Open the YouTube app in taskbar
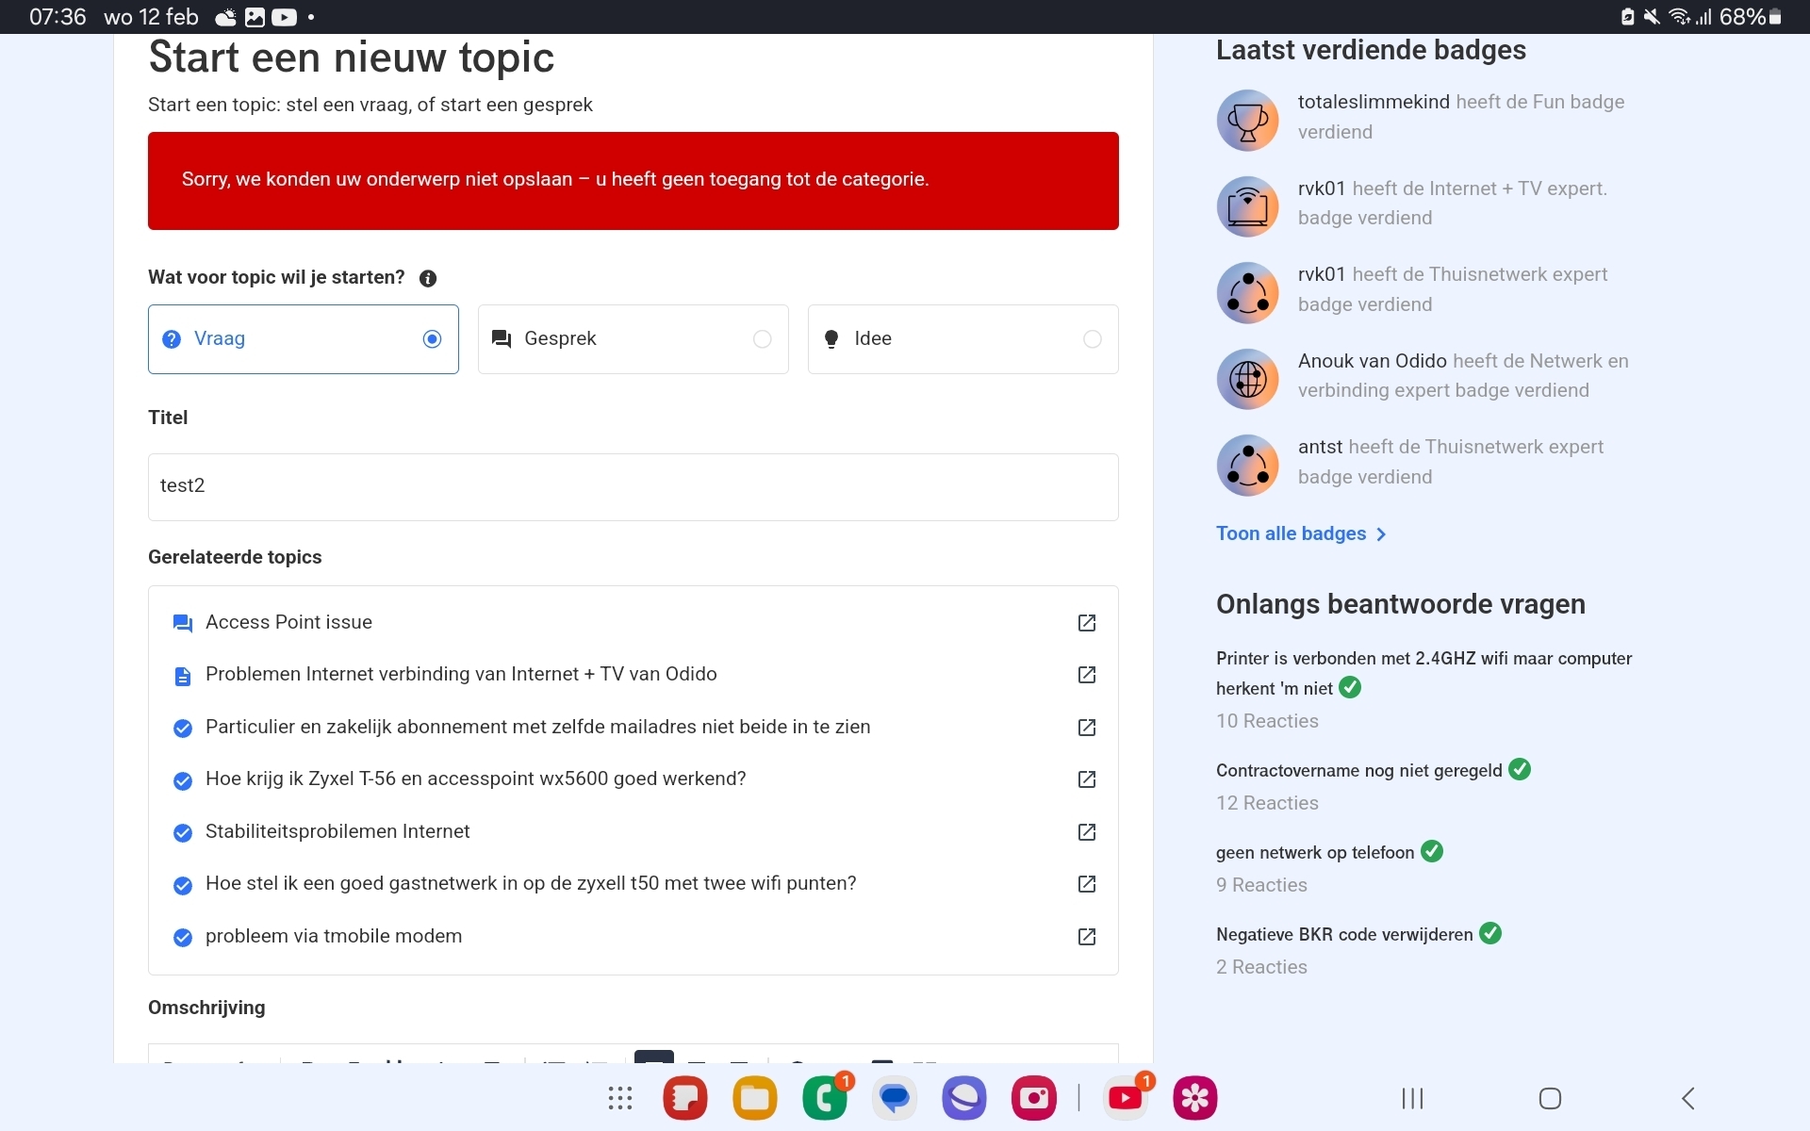The height and width of the screenshot is (1131, 1810). coord(1126,1098)
